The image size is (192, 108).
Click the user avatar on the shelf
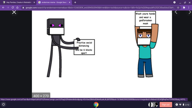(x=153, y=105)
